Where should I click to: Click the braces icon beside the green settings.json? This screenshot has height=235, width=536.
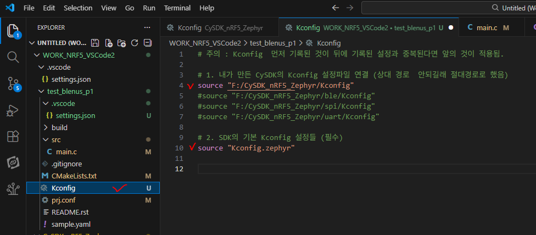tap(49, 116)
